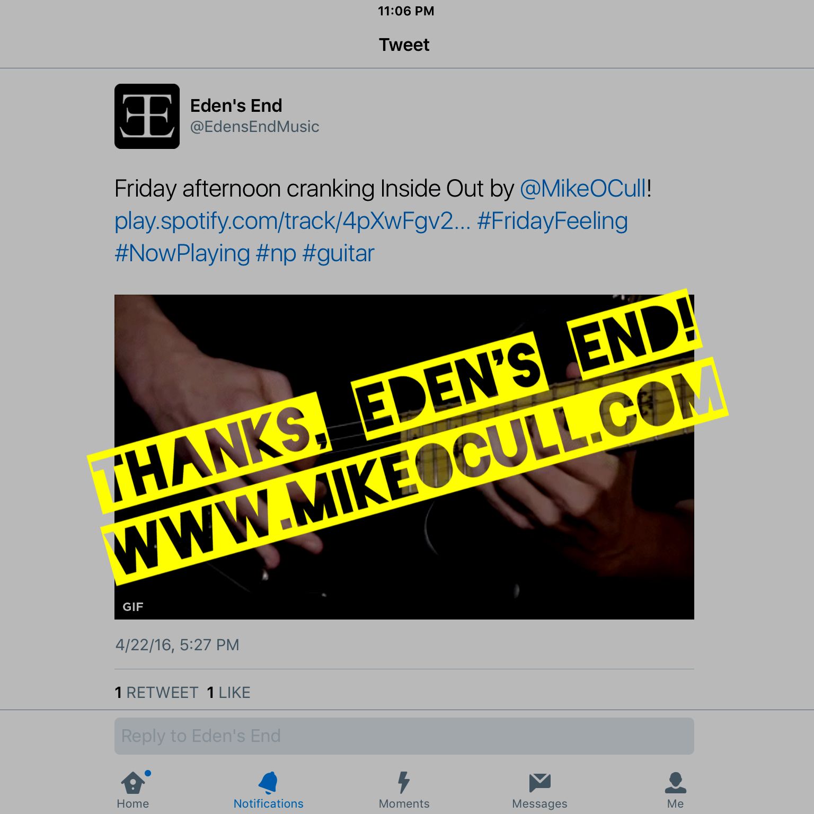The width and height of the screenshot is (814, 814).
Task: View the 1 Retweet count
Action: pos(156,693)
